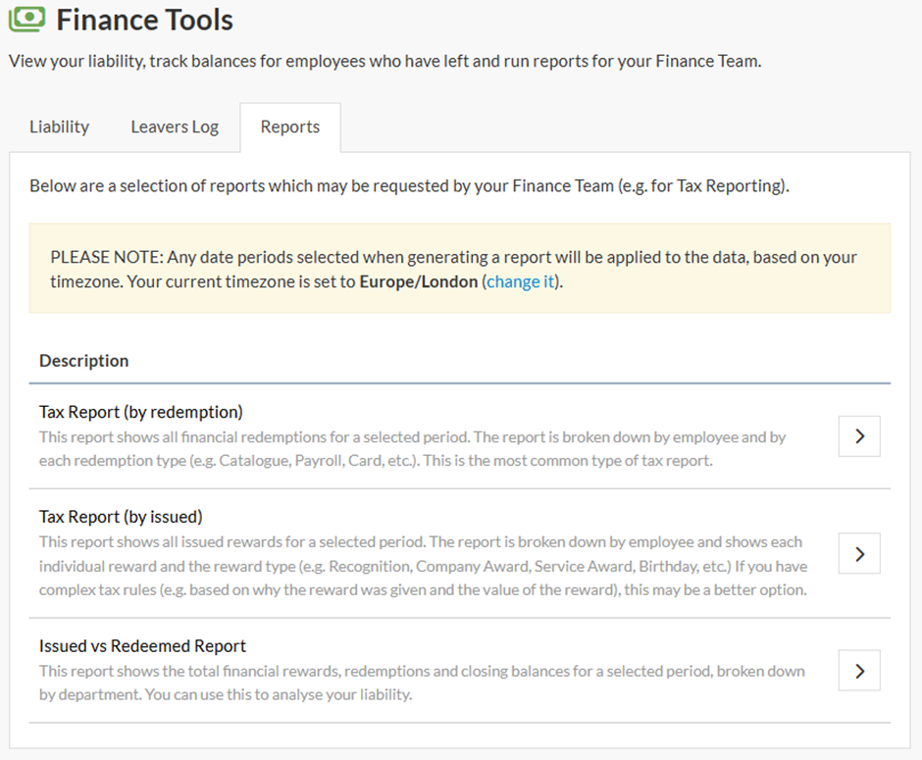Switch to the Liability tab
Screen dimensions: 922x760
click(x=59, y=127)
